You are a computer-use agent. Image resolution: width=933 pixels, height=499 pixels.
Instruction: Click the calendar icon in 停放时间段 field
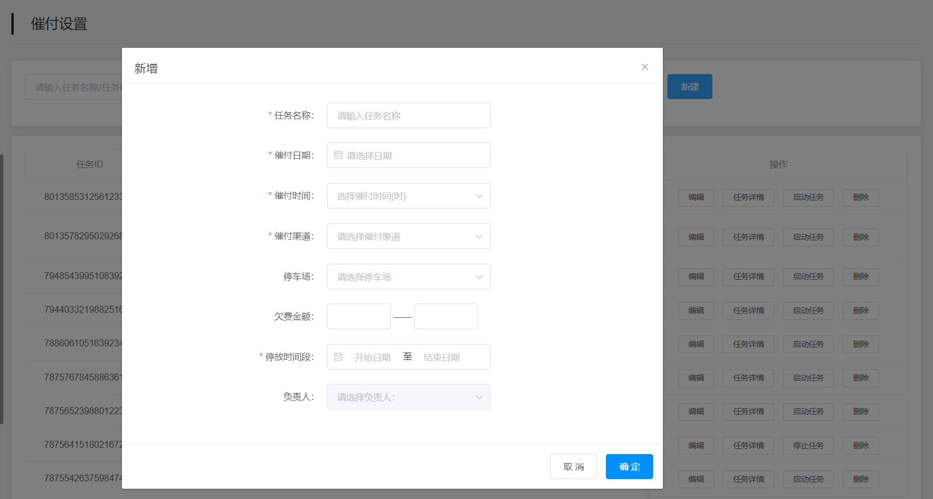pos(338,357)
